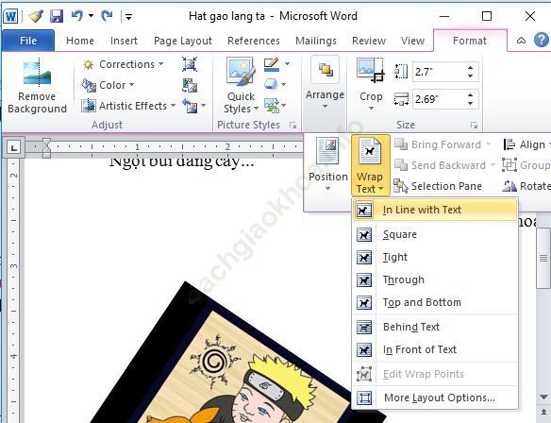Viewport: 551px width, 423px height.
Task: Switch to the Home tab
Action: [80, 41]
